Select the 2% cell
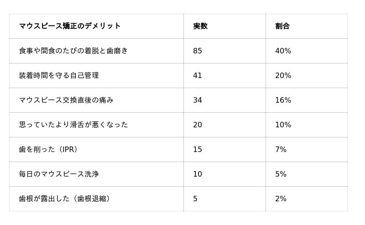The image size is (365, 225). coord(281,199)
